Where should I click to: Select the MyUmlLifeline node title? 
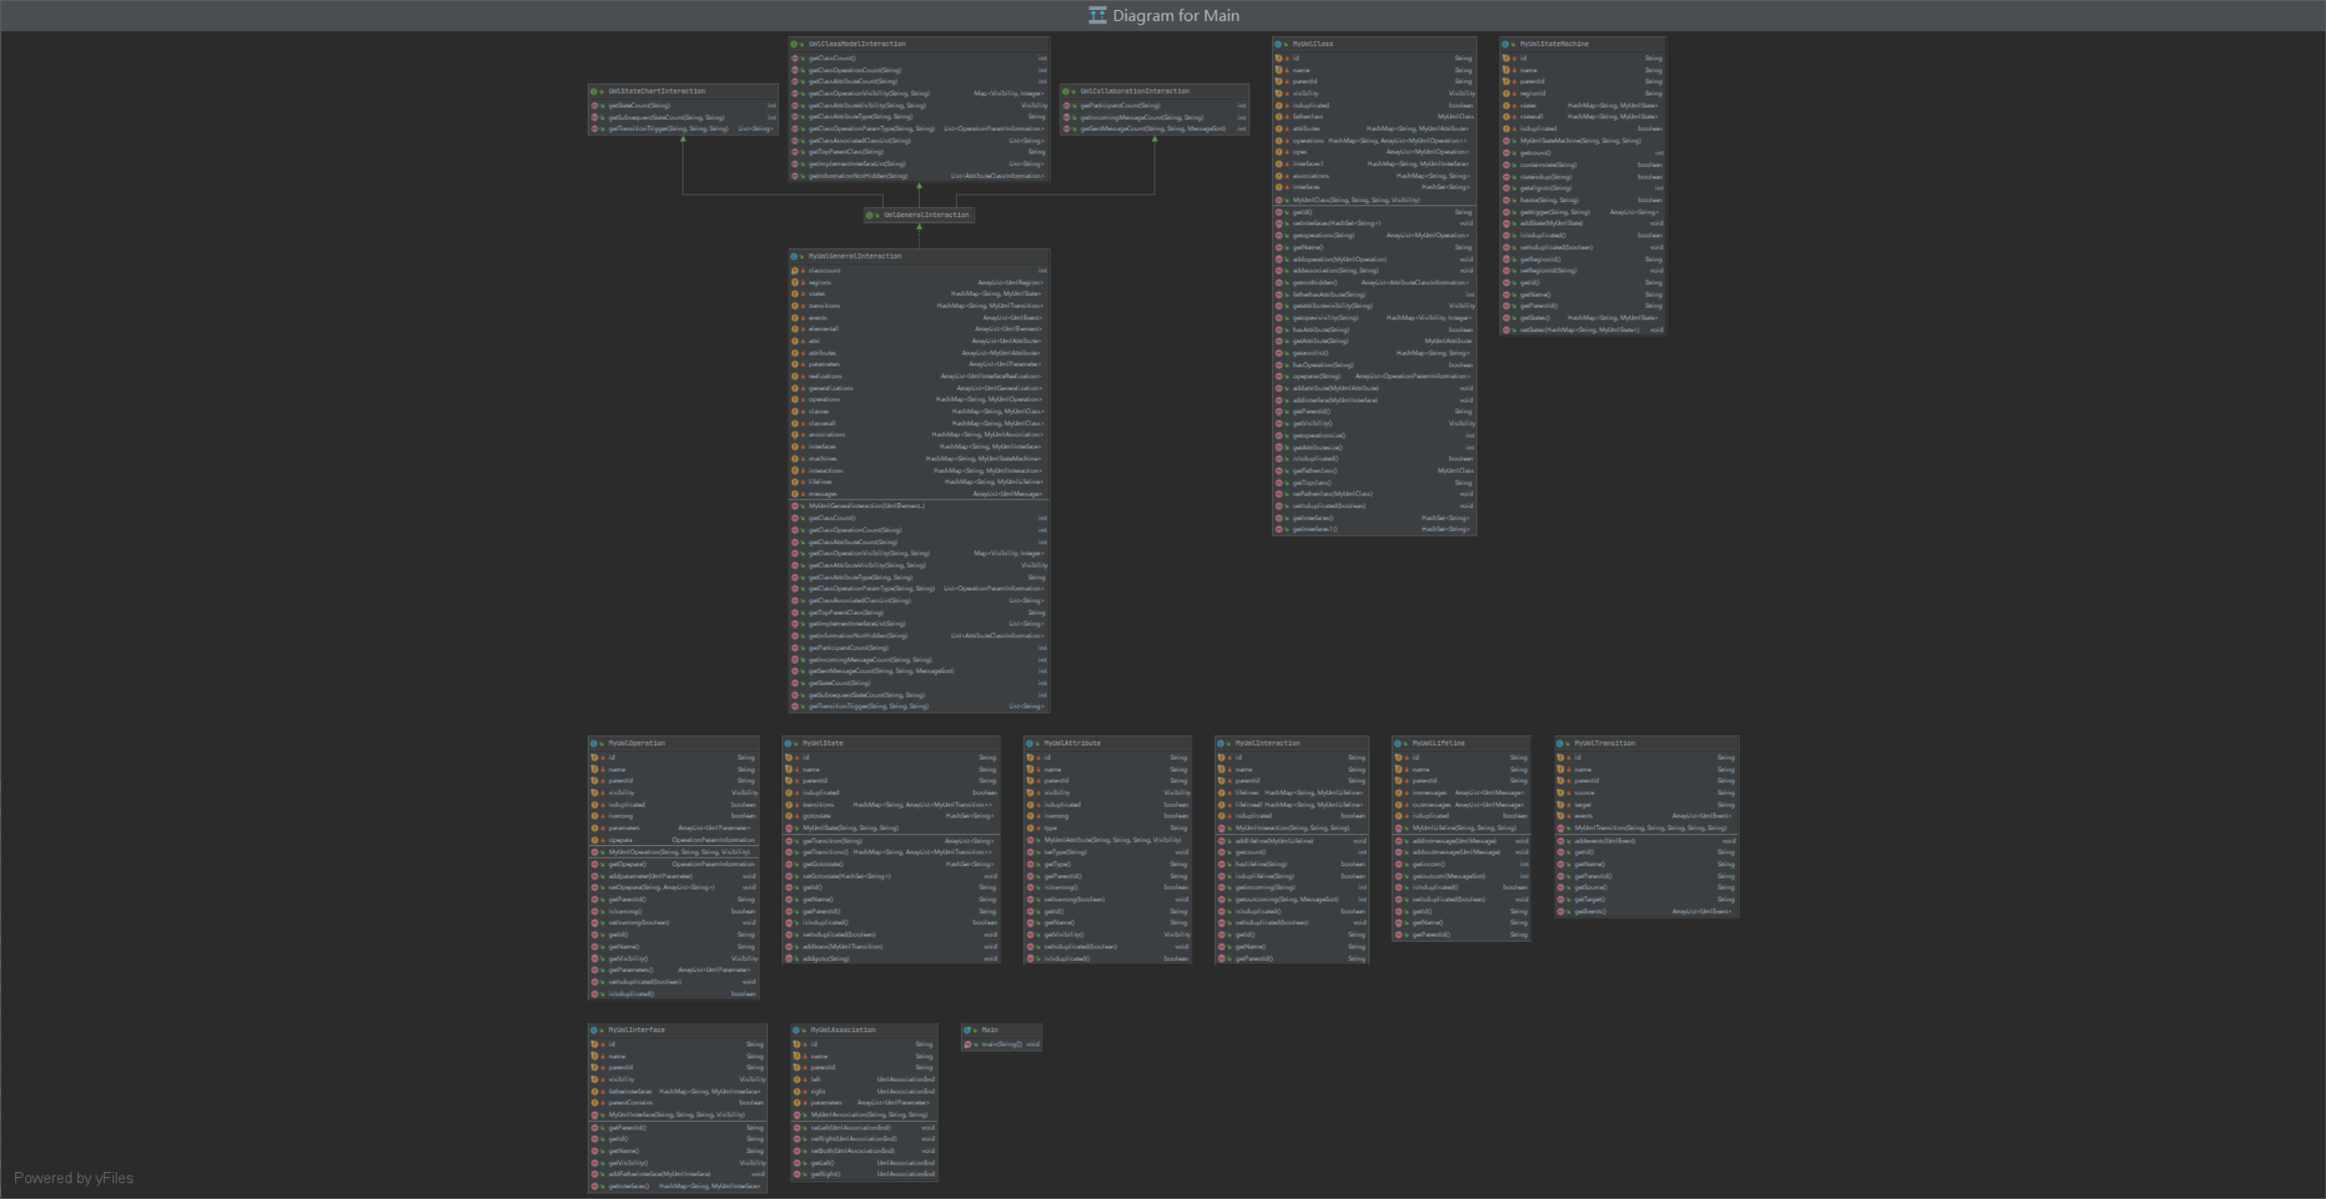[x=1438, y=743]
